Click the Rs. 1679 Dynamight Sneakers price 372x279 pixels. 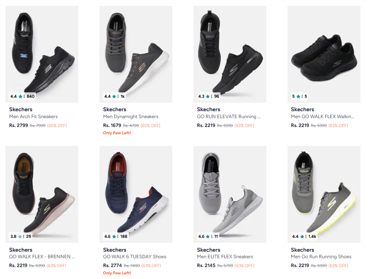[x=112, y=125]
